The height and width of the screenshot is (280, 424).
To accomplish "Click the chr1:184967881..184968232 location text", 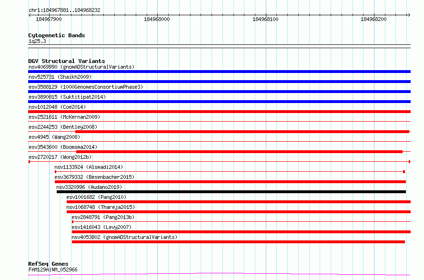I will (64, 10).
